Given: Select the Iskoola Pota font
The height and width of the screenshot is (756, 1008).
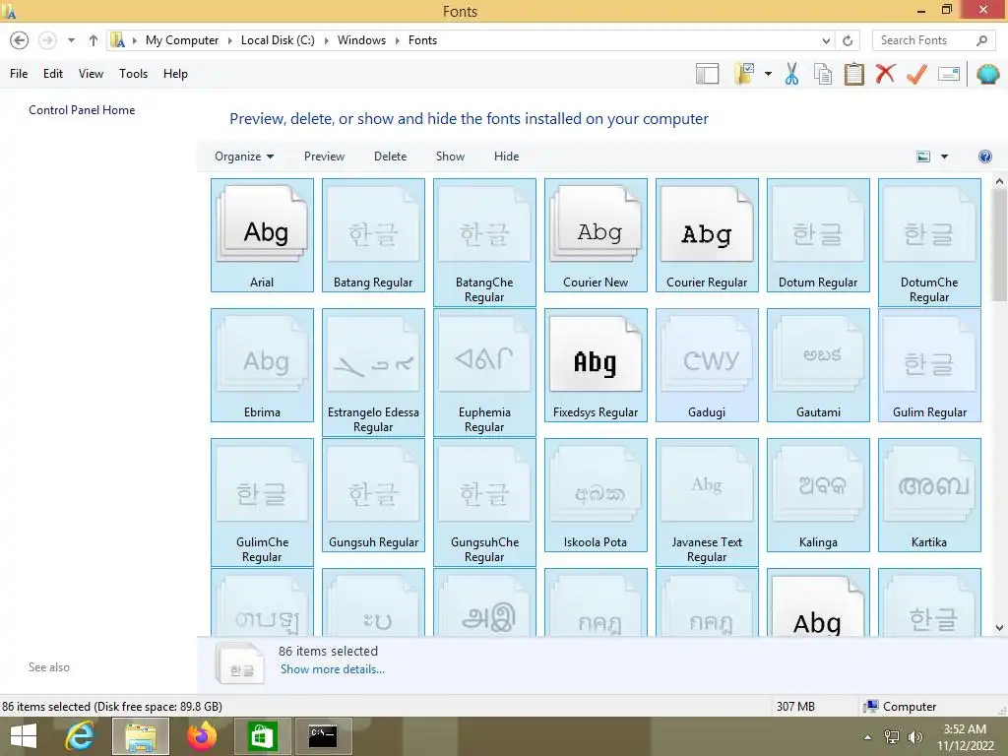Looking at the screenshot, I should (596, 495).
